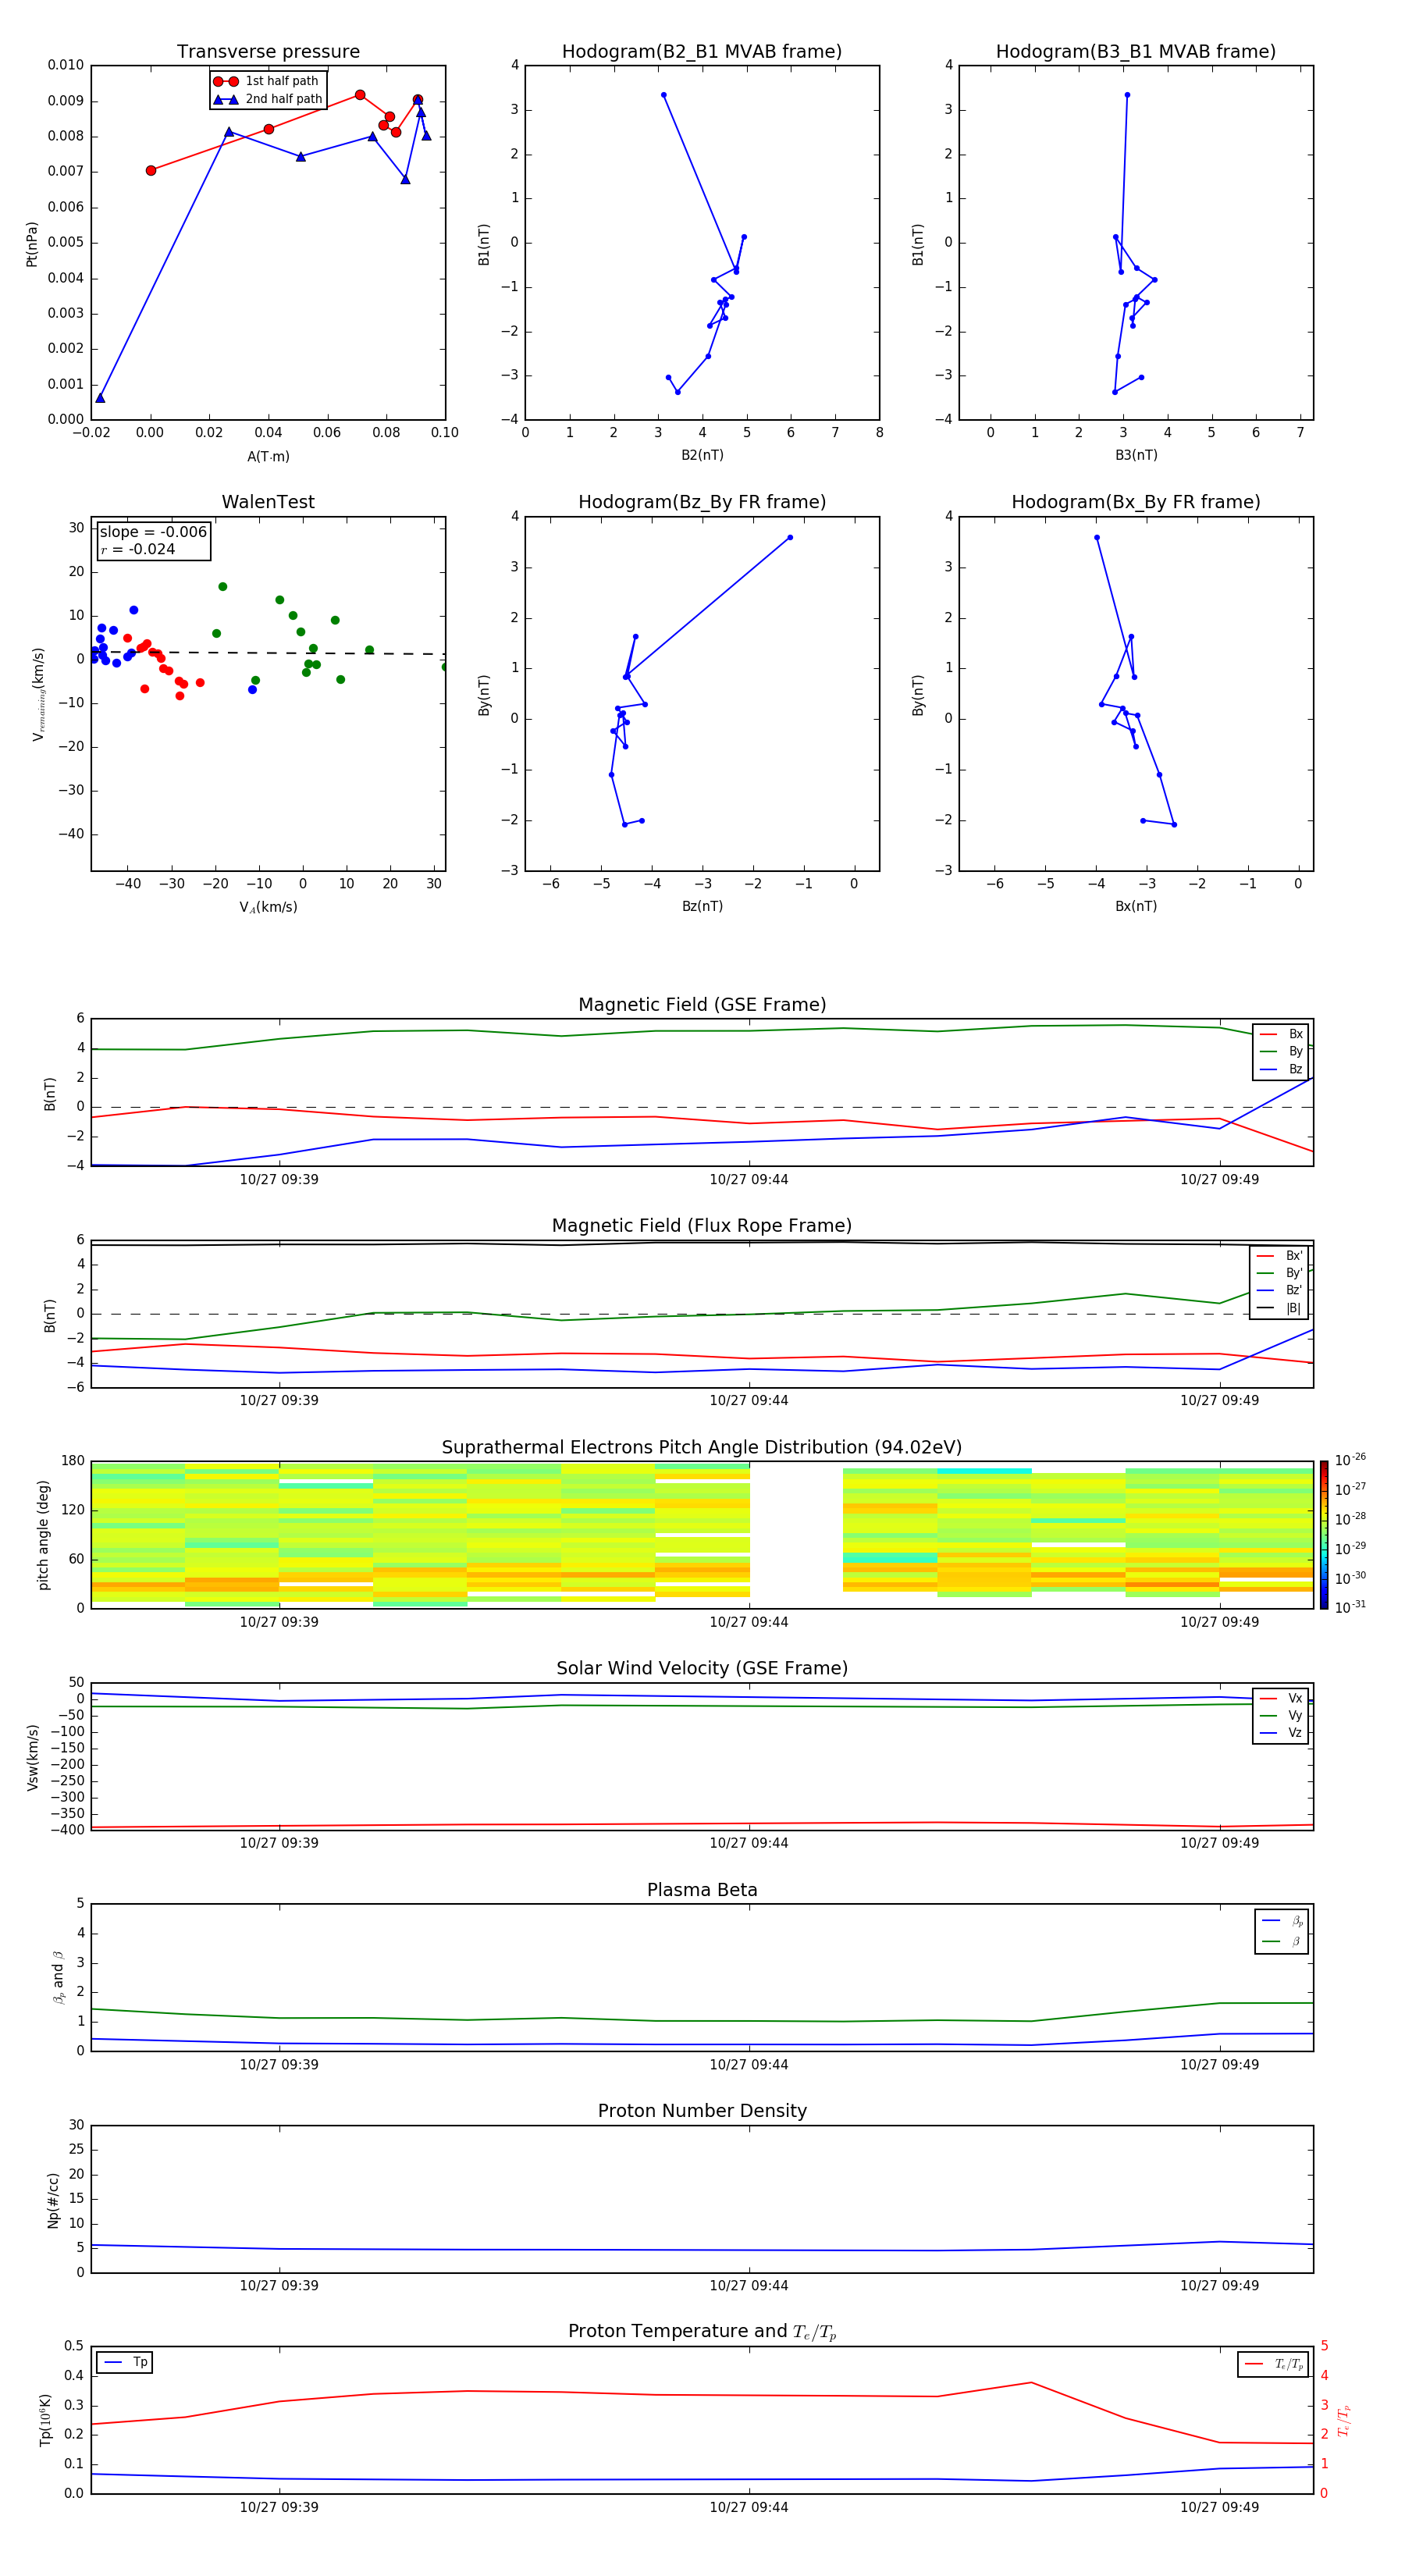The width and height of the screenshot is (1405, 2576).
Task: Click the blue triangle near A=-0.02 in Transverse pressure
Action: point(100,398)
